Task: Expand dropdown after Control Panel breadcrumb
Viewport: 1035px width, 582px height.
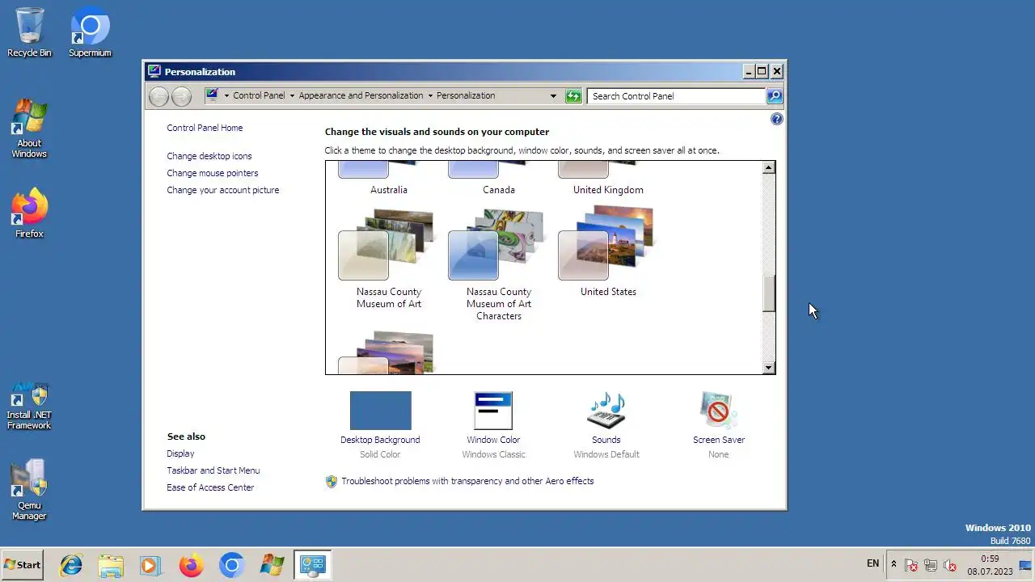Action: [x=292, y=96]
